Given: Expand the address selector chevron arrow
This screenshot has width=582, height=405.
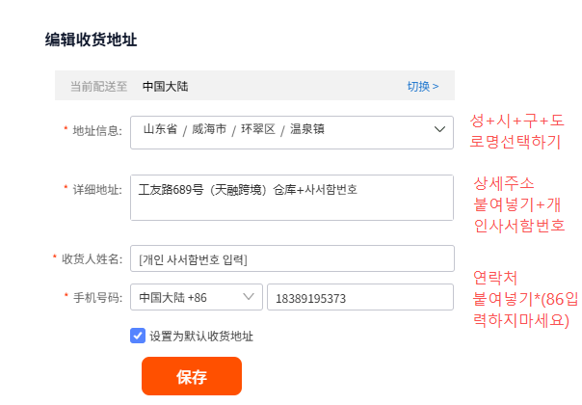Looking at the screenshot, I should (439, 129).
